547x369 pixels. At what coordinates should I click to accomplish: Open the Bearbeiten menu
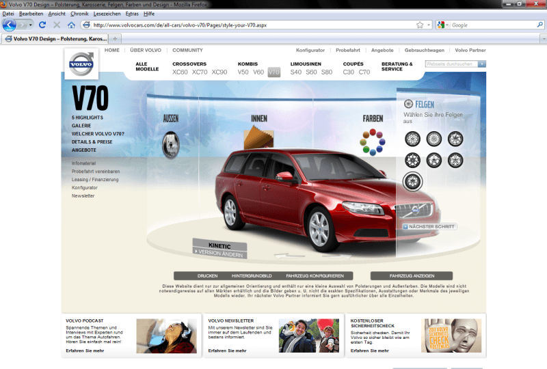(x=31, y=14)
